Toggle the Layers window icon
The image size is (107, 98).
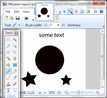(82, 11)
